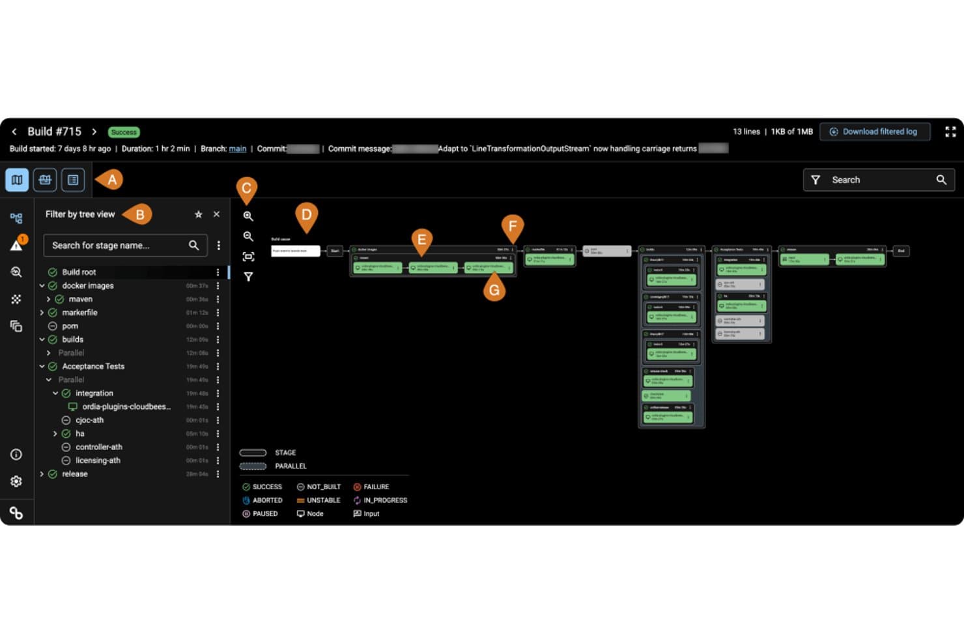Open options menu next to stage search
Image resolution: width=964 pixels, height=643 pixels.
click(219, 246)
